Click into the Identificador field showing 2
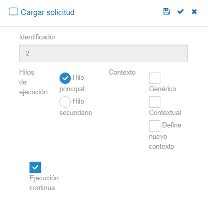Screen dimensions: 208x200 (103, 53)
